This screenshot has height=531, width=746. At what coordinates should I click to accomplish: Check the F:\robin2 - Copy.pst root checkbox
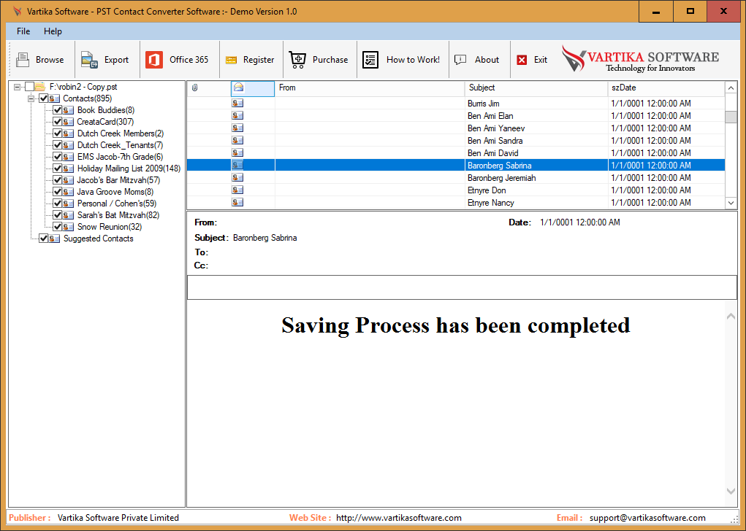(29, 87)
